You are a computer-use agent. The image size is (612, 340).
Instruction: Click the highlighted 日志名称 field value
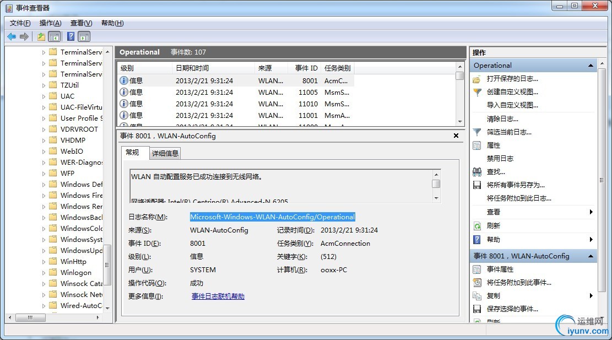(273, 217)
